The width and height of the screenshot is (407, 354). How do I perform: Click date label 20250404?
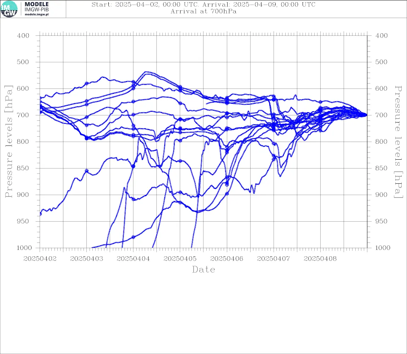pyautogui.click(x=133, y=259)
